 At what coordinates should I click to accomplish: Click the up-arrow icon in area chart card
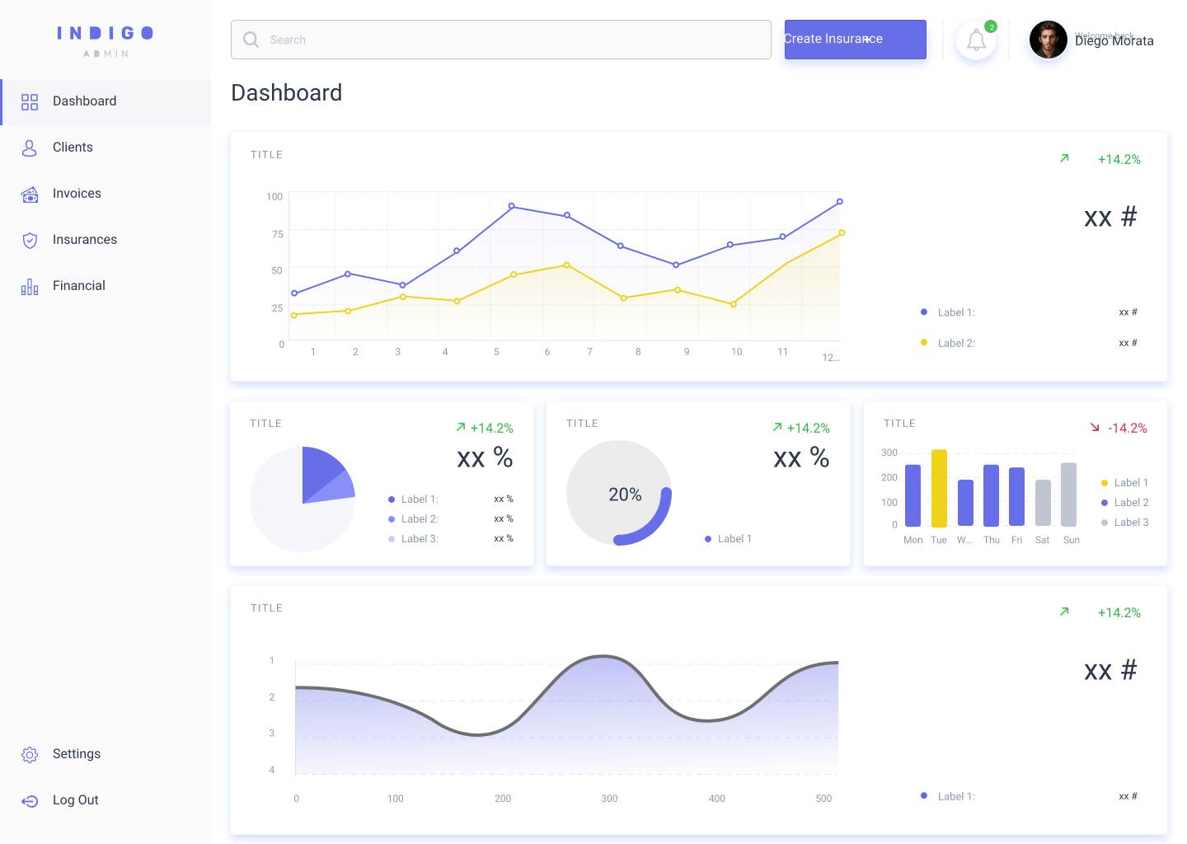[x=1064, y=612]
